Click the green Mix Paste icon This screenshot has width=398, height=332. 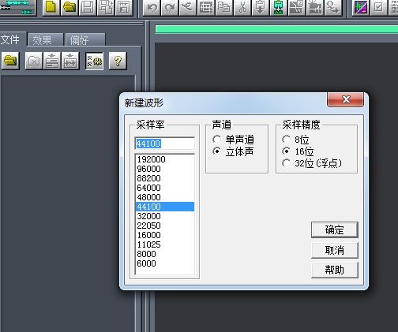coord(279,7)
